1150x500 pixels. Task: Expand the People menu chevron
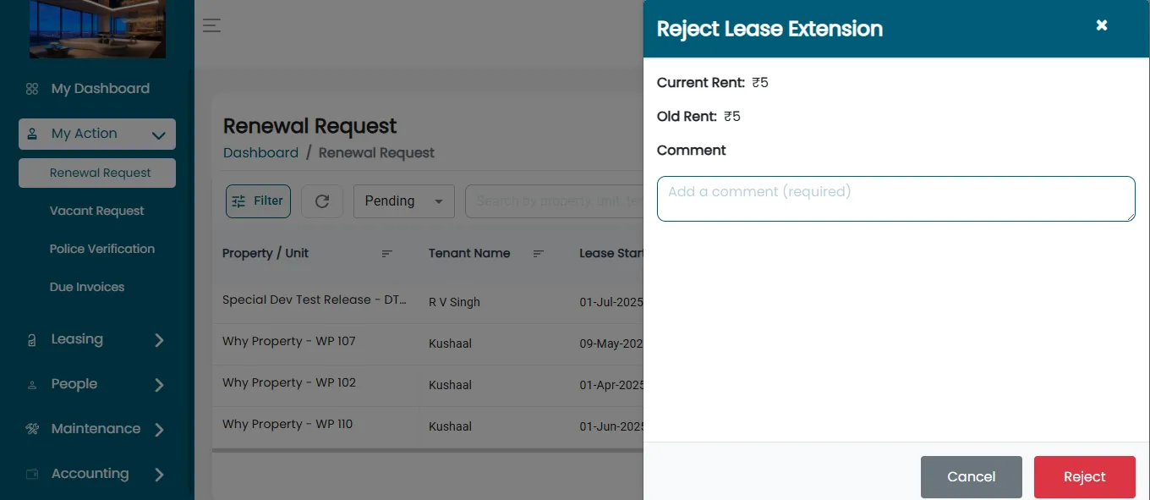(x=159, y=385)
